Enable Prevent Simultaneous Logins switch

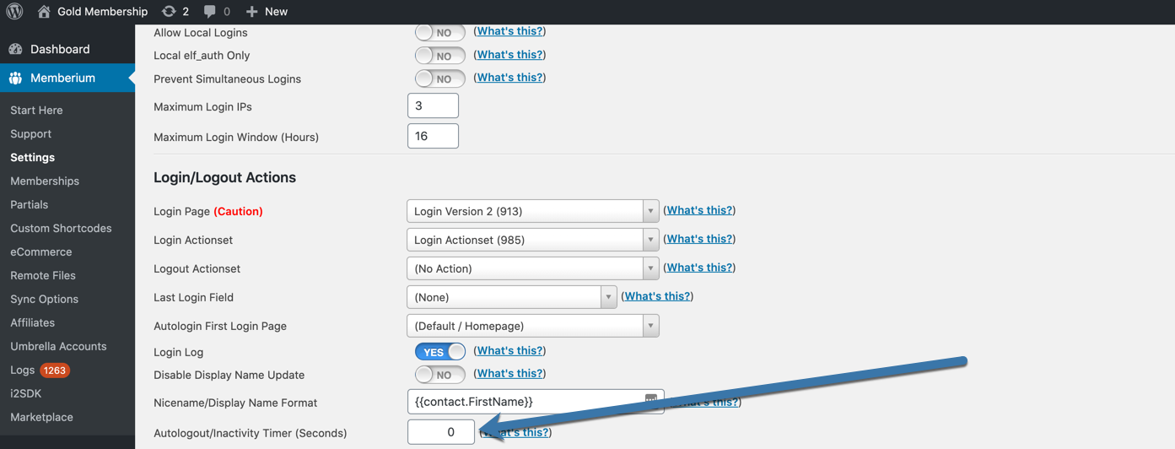point(439,78)
